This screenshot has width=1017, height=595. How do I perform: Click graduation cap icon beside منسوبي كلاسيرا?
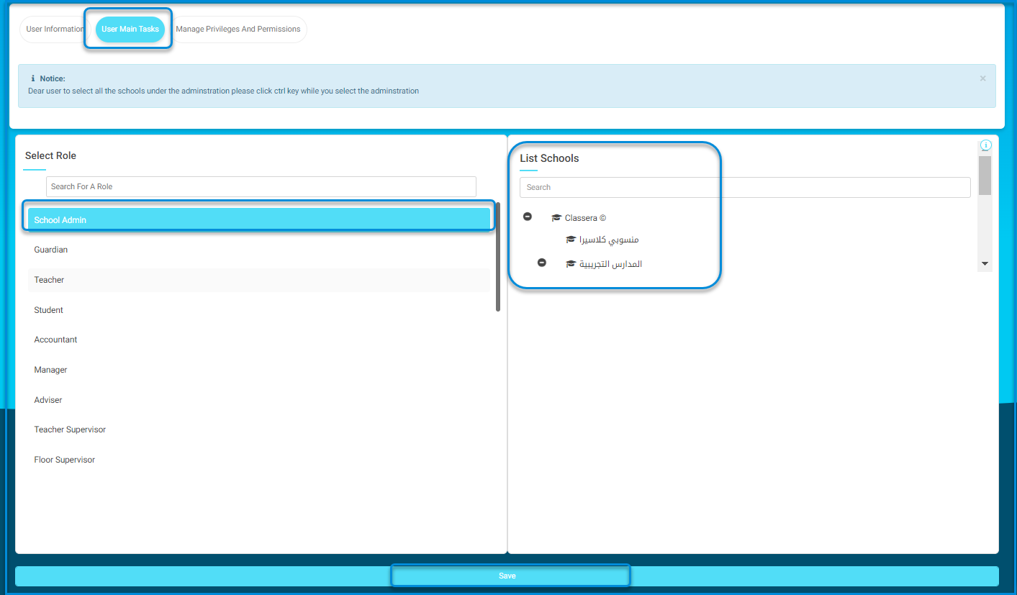coord(571,240)
